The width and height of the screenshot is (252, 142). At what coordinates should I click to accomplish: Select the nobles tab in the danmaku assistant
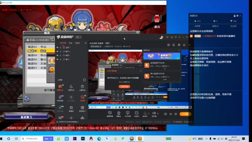tap(215, 26)
